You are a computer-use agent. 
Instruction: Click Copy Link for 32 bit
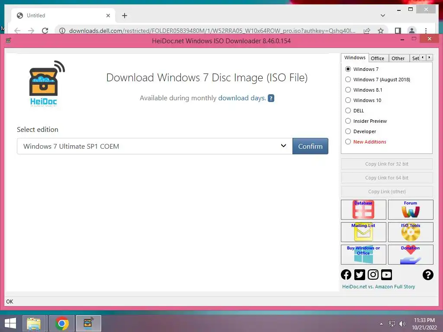point(387,164)
